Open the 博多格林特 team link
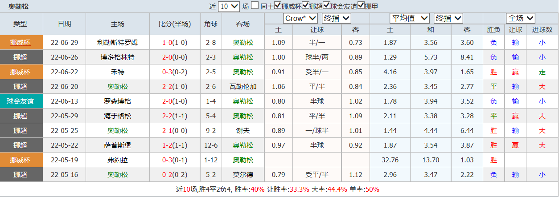 click(118, 57)
